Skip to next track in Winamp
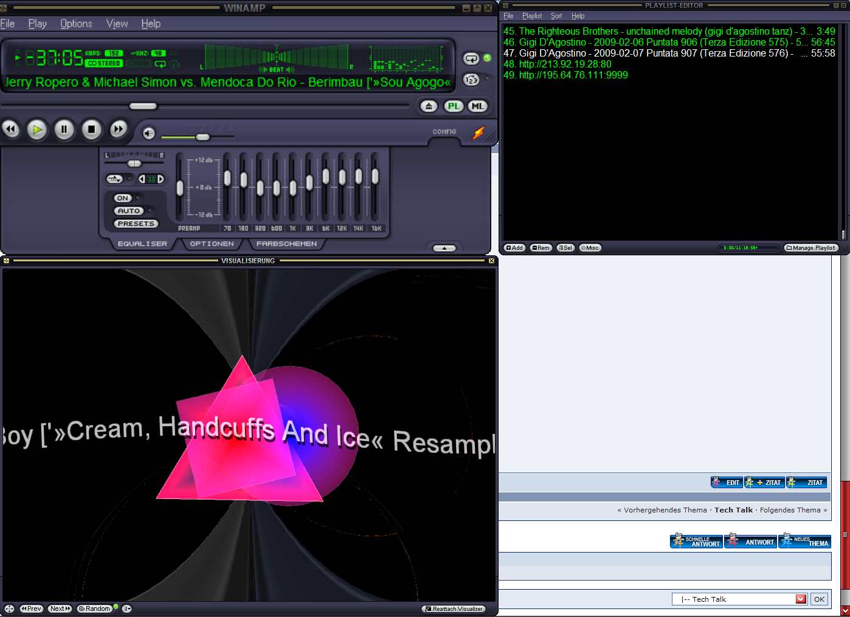This screenshot has height=617, width=850. click(119, 129)
